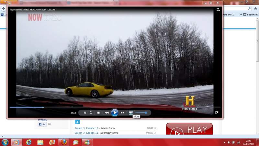
Task: Click the full screen view icon
Action: [x=217, y=113]
